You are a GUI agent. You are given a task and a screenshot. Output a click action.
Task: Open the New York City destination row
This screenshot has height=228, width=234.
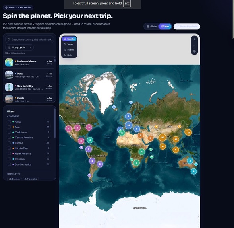[29, 87]
